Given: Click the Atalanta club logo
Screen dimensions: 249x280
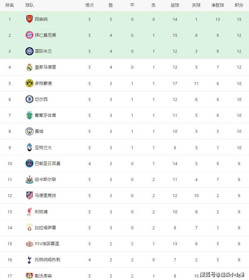Looking at the screenshot, I should (29, 148).
